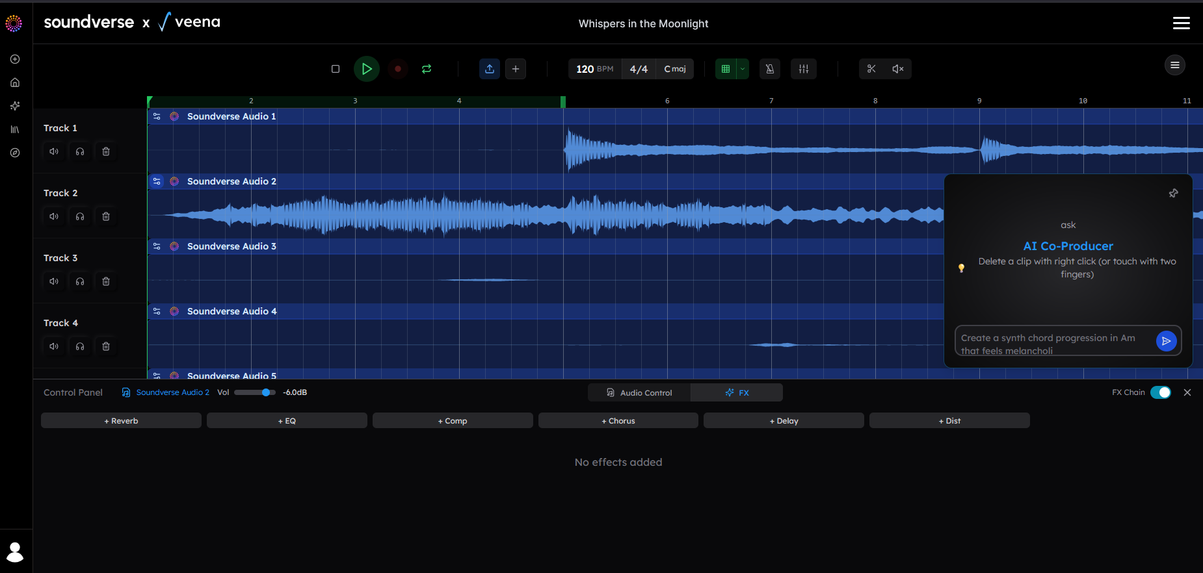
Task: Click the 120 BPM tempo field
Action: click(x=595, y=69)
